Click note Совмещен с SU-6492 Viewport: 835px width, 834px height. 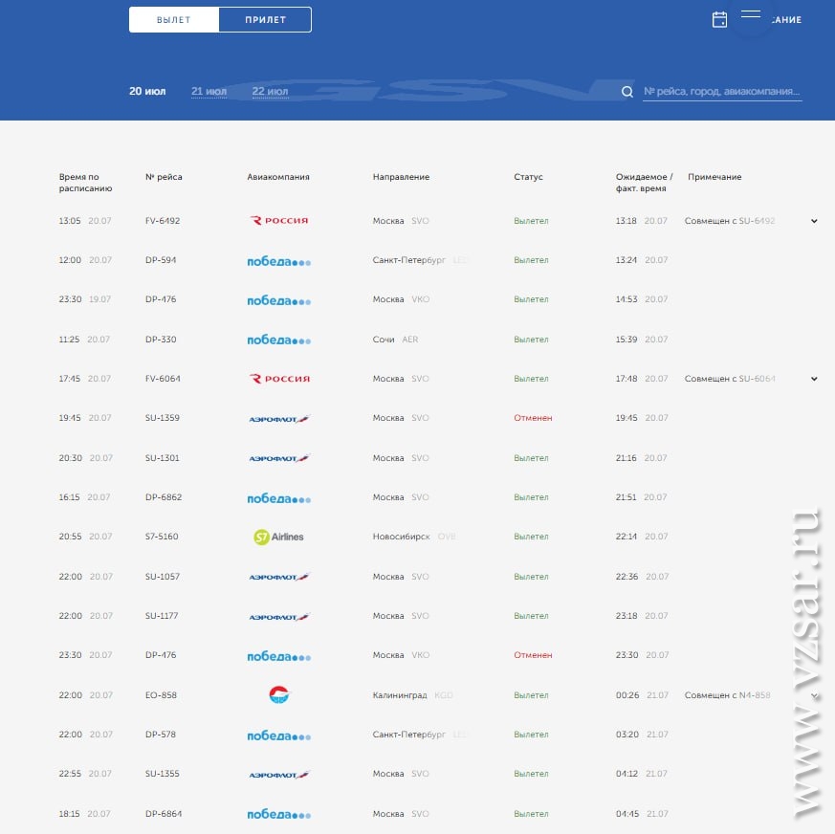pyautogui.click(x=730, y=221)
